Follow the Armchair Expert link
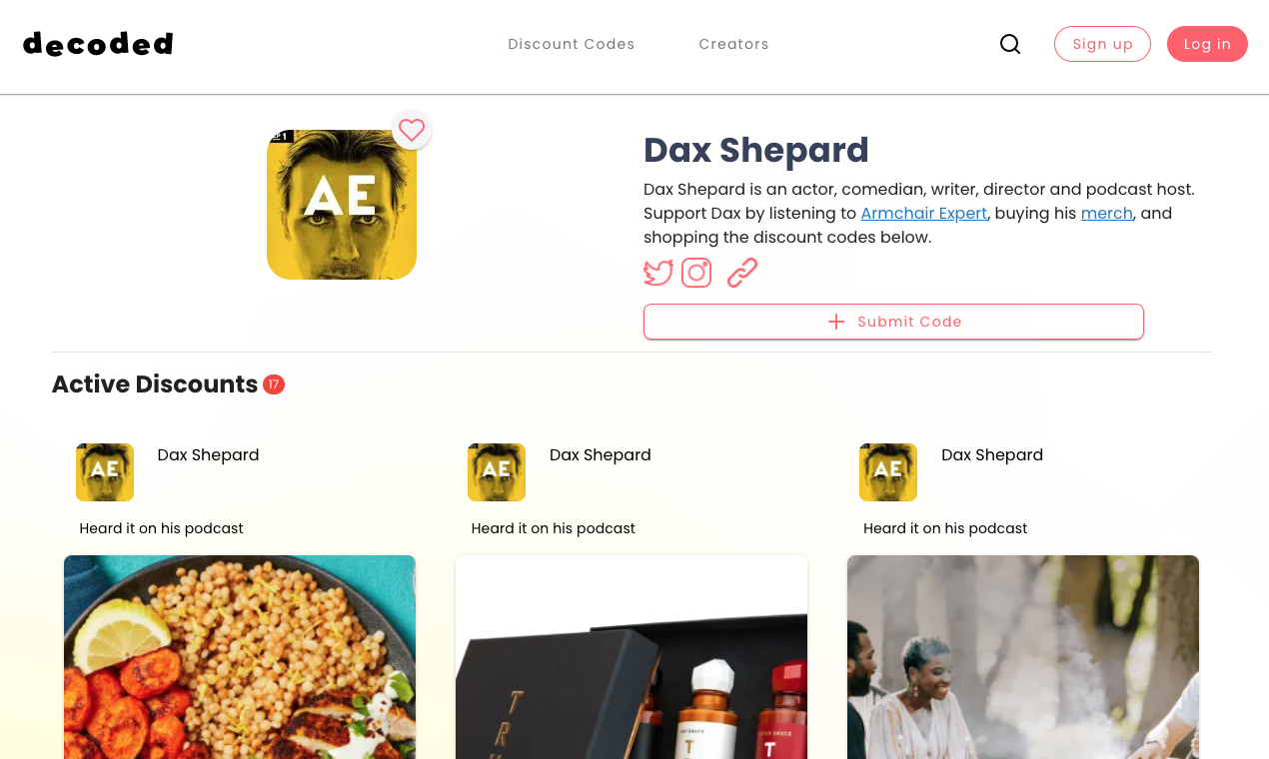The image size is (1269, 759). 924,214
